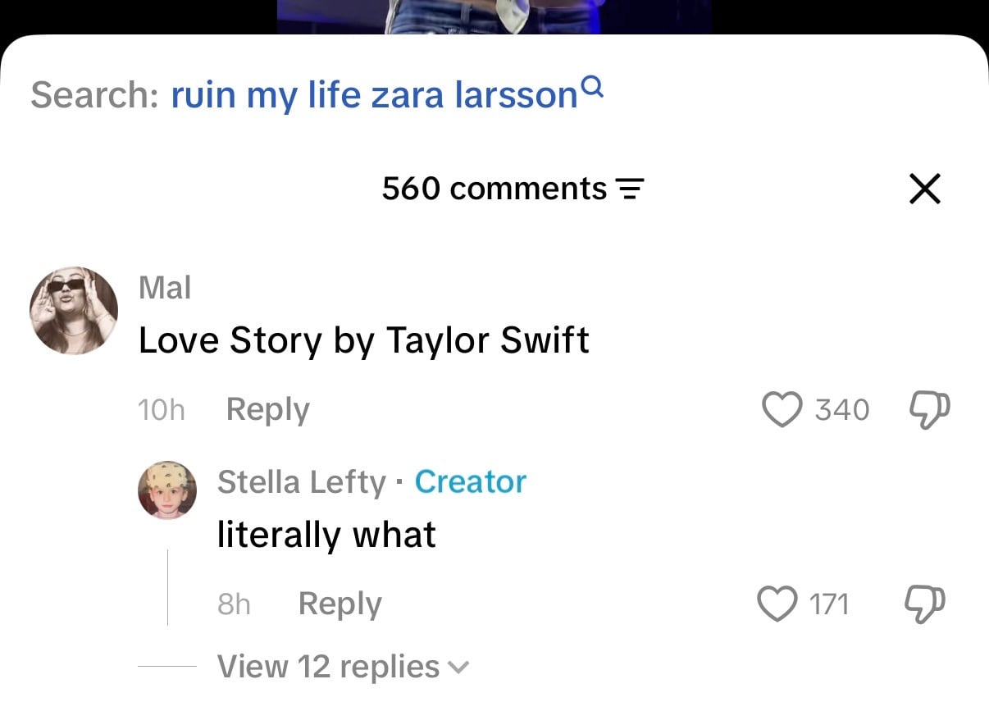This screenshot has height=702, width=989.
Task: Open the Stella Lefty username
Action: pyautogui.click(x=301, y=482)
